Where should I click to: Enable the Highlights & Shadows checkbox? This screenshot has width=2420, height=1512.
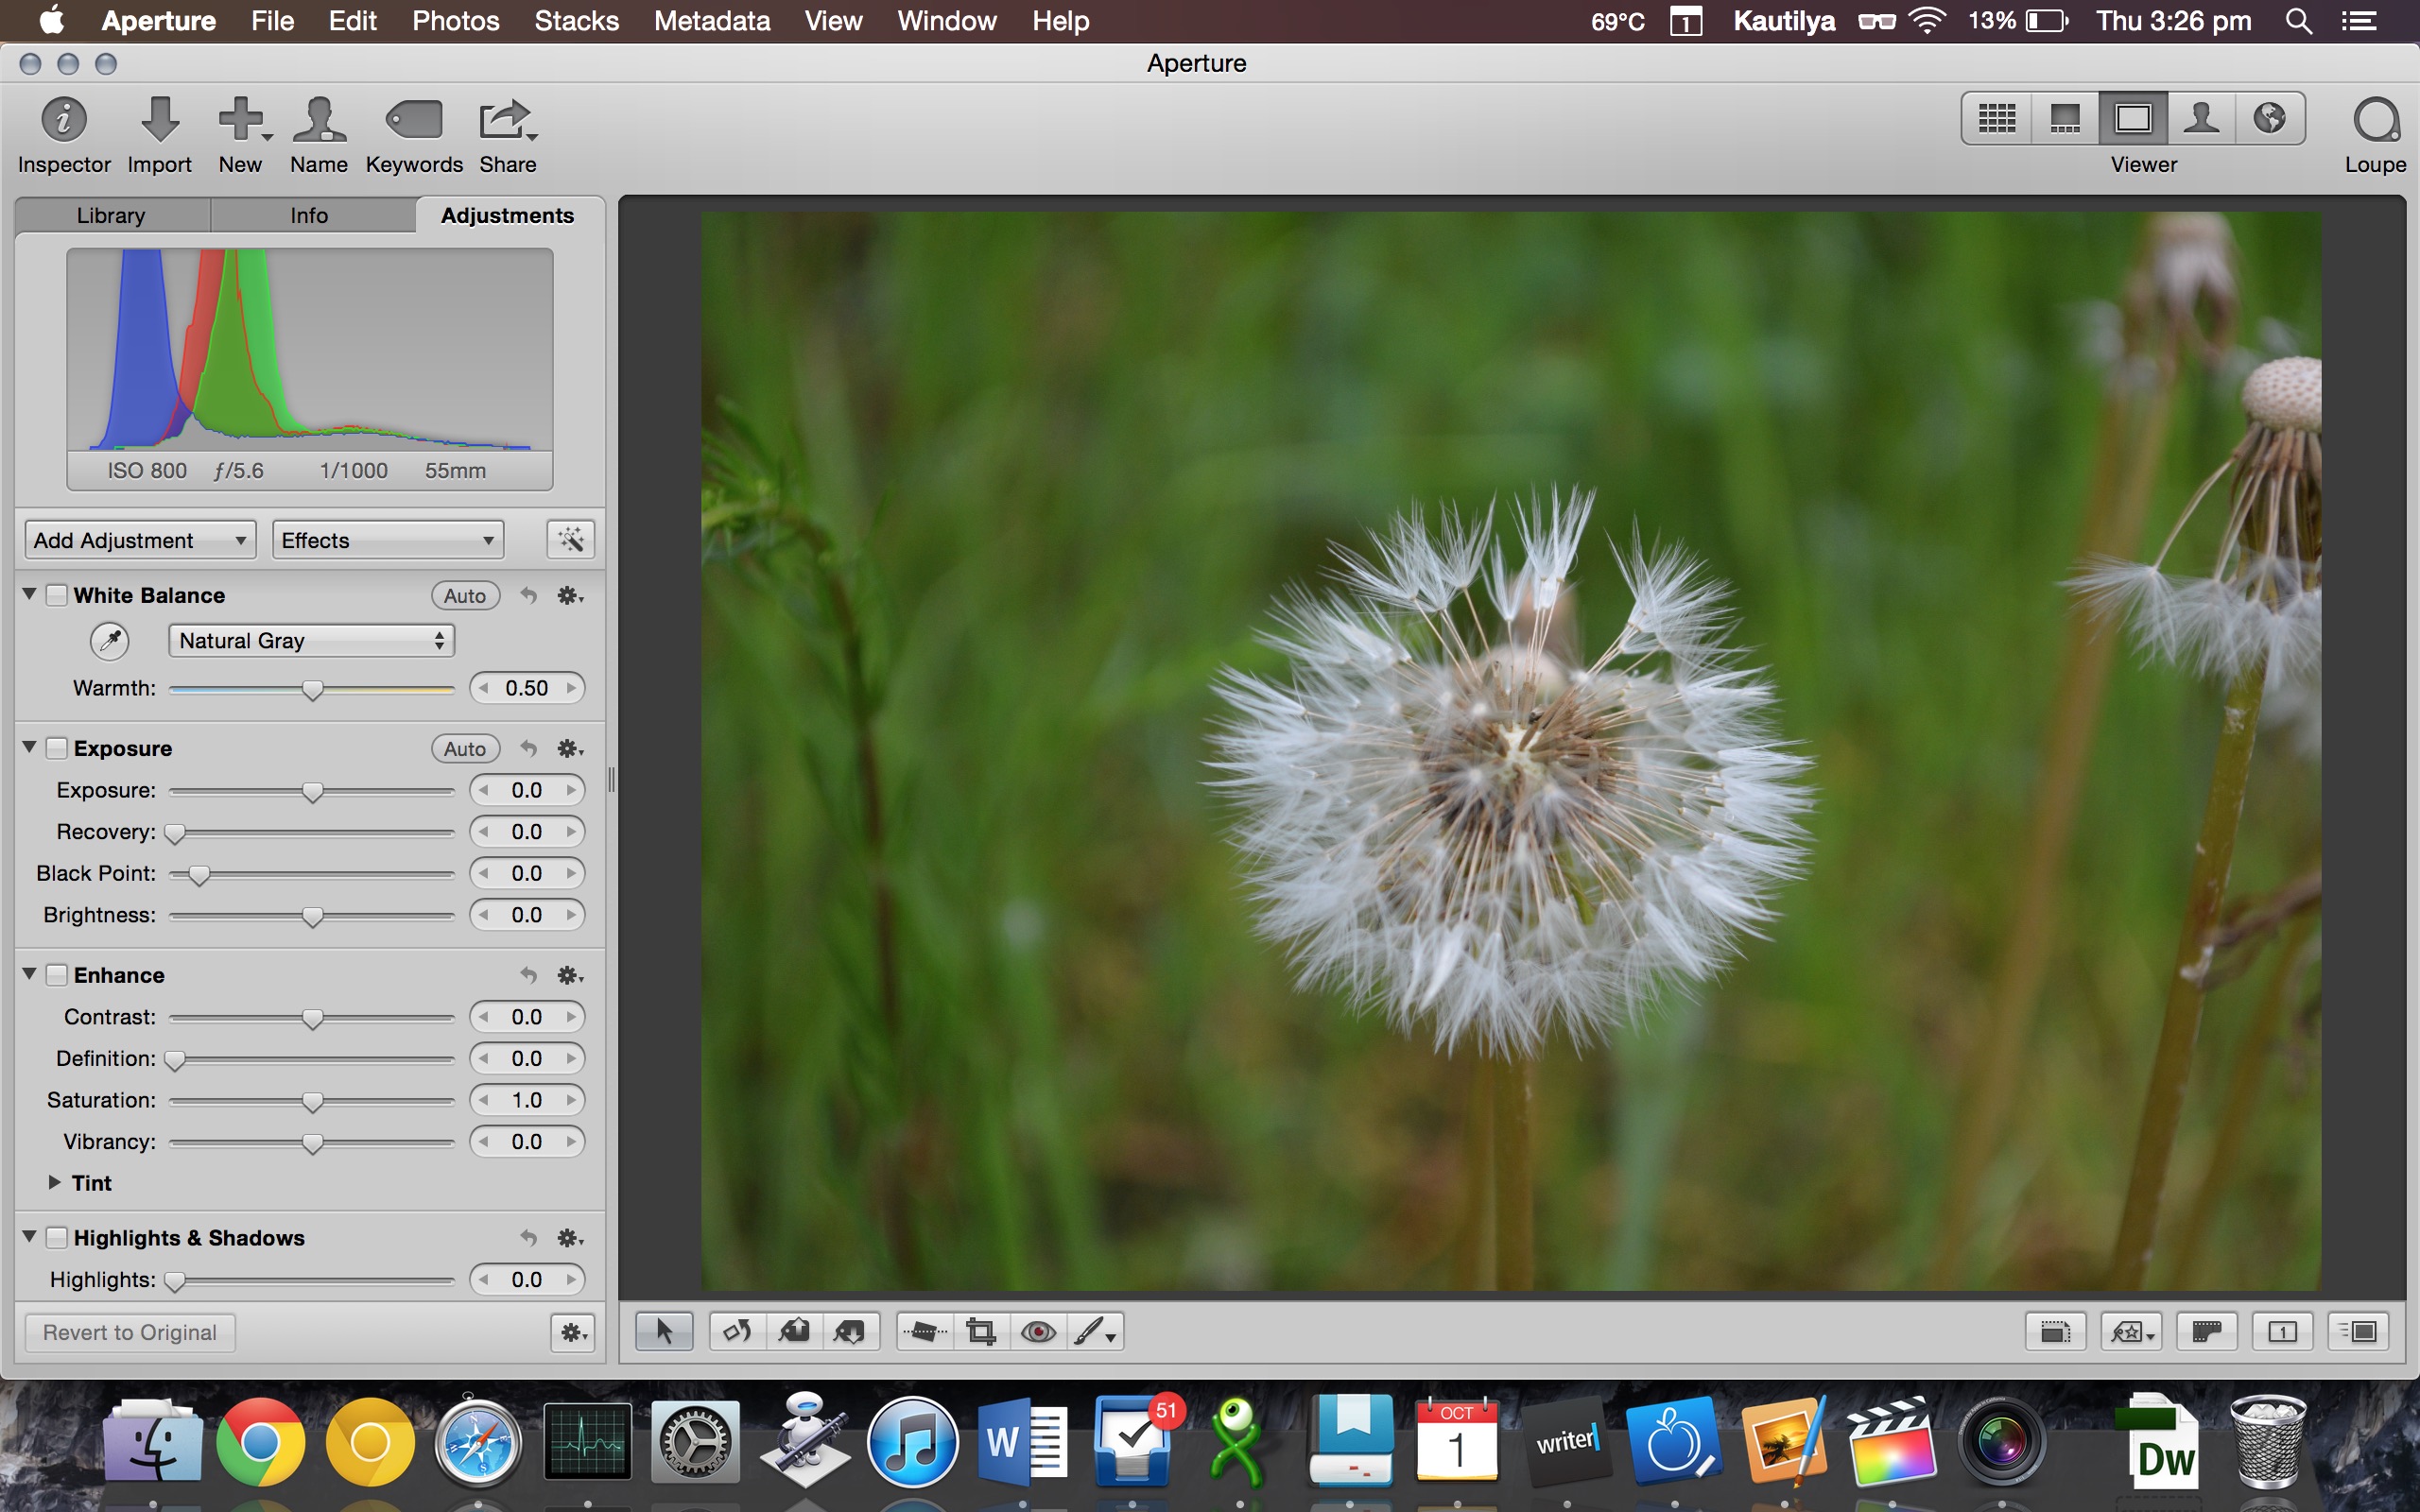[x=57, y=1238]
